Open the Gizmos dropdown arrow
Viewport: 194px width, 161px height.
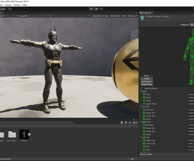coord(137,16)
